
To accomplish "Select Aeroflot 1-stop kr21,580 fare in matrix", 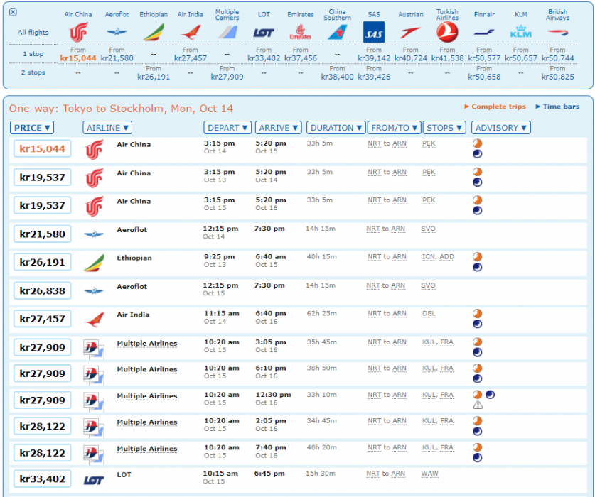I will click(x=117, y=58).
